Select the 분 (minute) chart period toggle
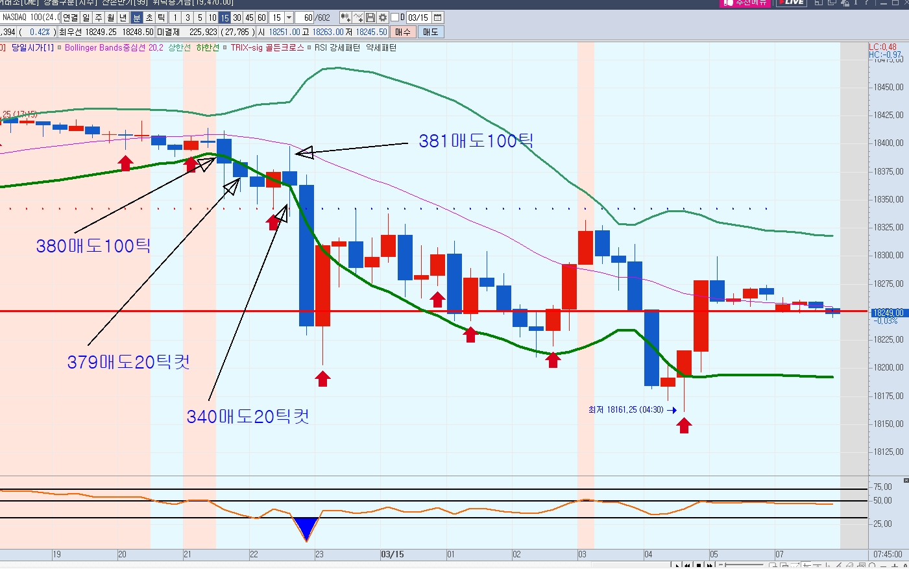Viewport: 909px width, 569px height. (137, 18)
